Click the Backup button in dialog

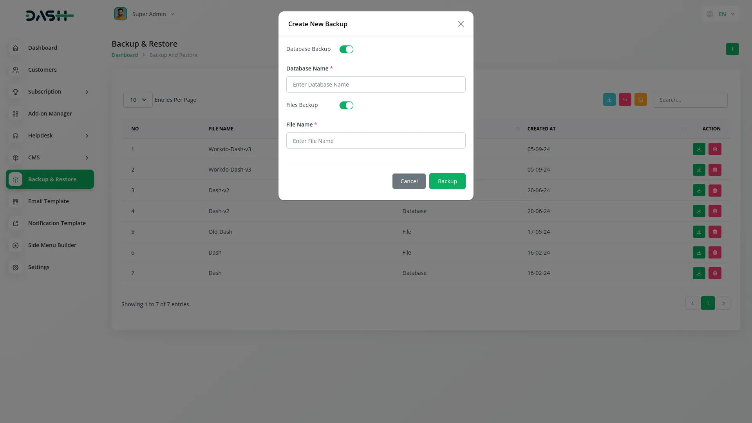[x=447, y=181]
